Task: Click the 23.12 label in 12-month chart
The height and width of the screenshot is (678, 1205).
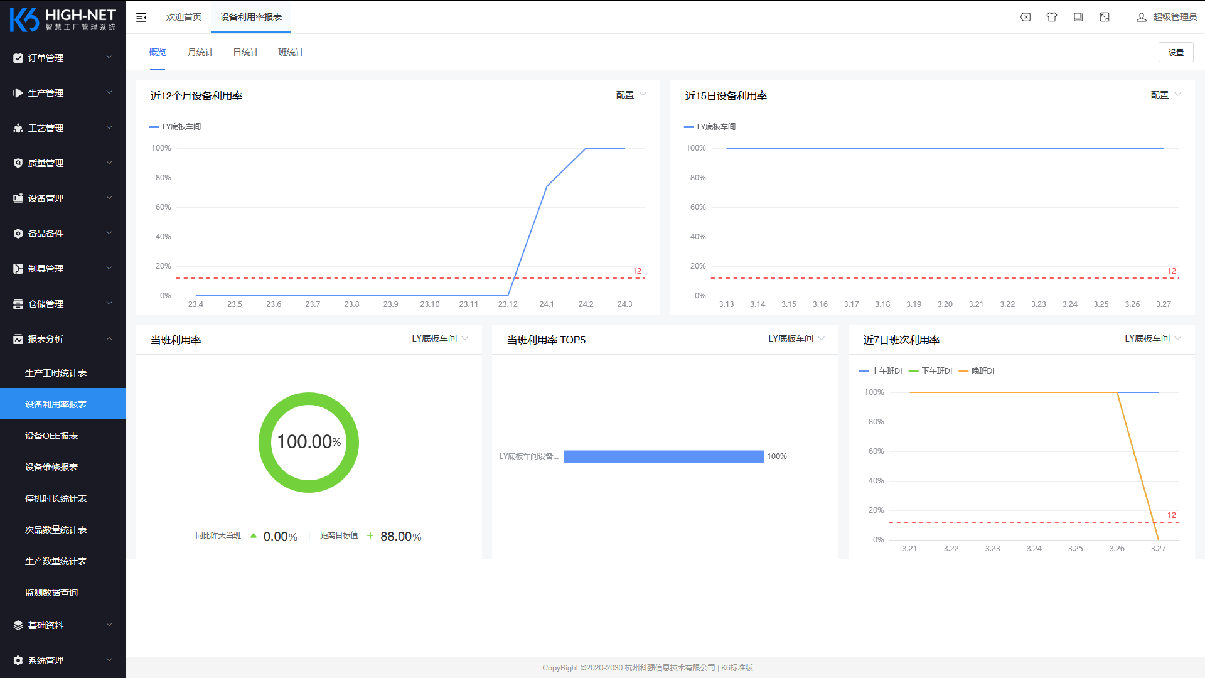Action: coord(508,304)
